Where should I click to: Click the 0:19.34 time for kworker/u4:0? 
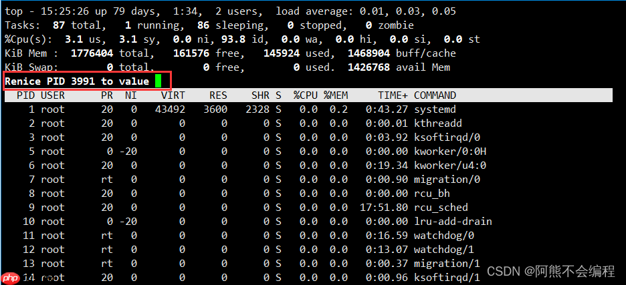(387, 166)
